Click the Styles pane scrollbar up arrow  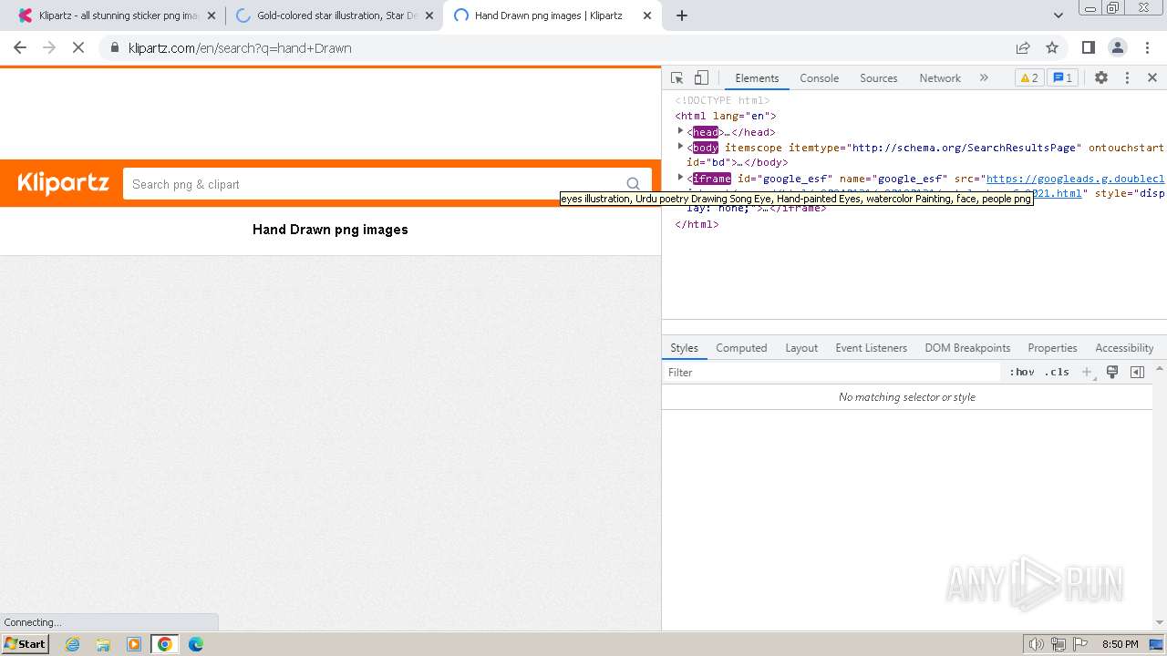click(x=1160, y=369)
